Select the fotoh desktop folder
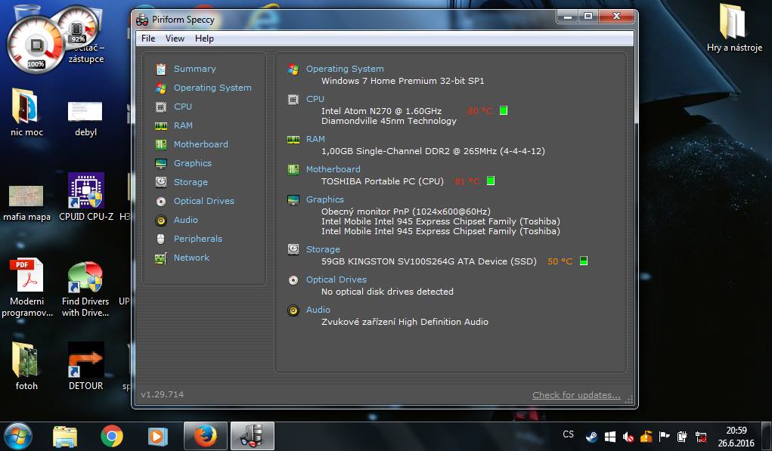This screenshot has height=451, width=772. pyautogui.click(x=26, y=366)
